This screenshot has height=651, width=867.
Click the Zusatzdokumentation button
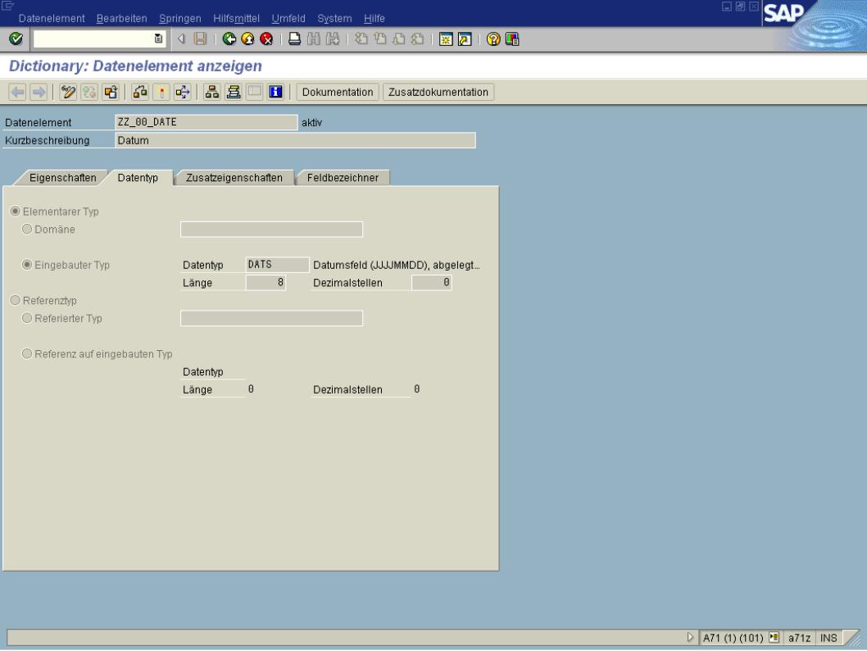(x=438, y=92)
